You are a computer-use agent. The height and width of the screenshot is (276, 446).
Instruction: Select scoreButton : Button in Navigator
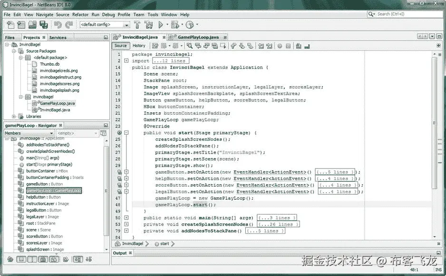click(44, 236)
